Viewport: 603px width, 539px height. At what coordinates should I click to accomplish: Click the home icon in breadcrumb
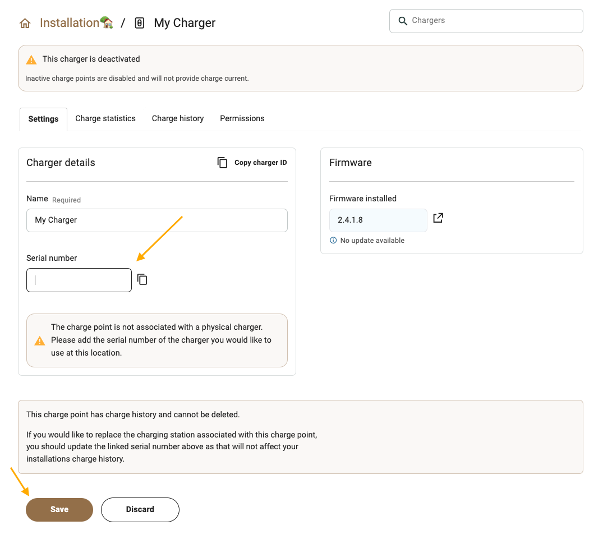[25, 24]
